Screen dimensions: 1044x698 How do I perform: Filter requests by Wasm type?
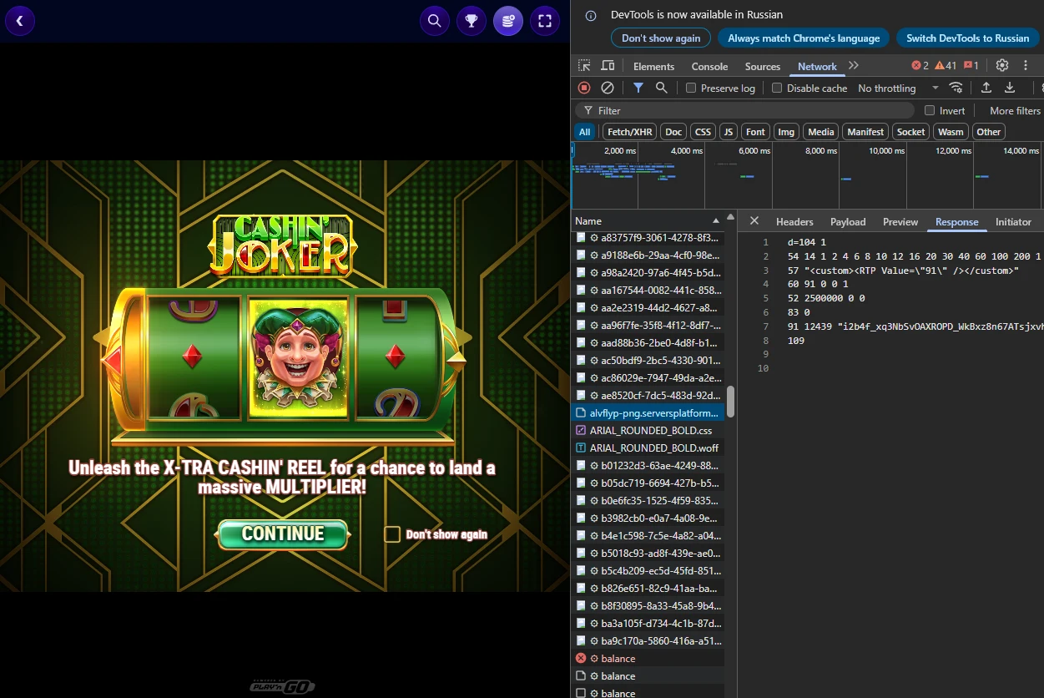coord(951,132)
